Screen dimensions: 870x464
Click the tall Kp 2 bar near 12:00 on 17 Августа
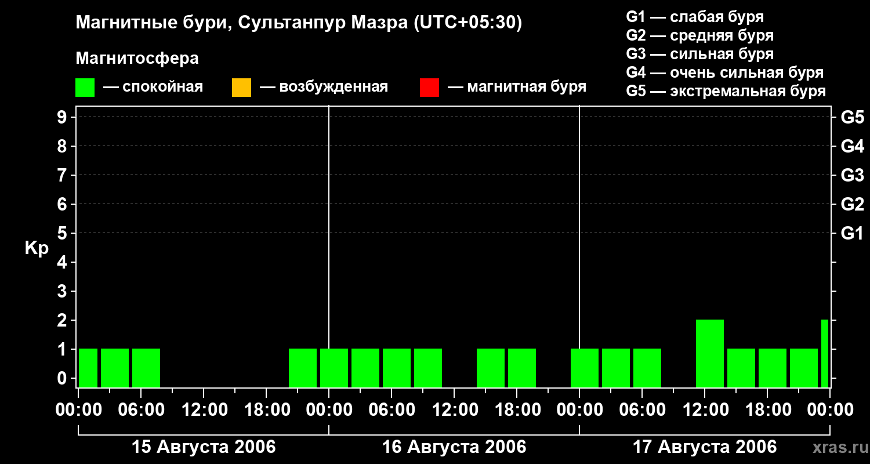pos(710,353)
